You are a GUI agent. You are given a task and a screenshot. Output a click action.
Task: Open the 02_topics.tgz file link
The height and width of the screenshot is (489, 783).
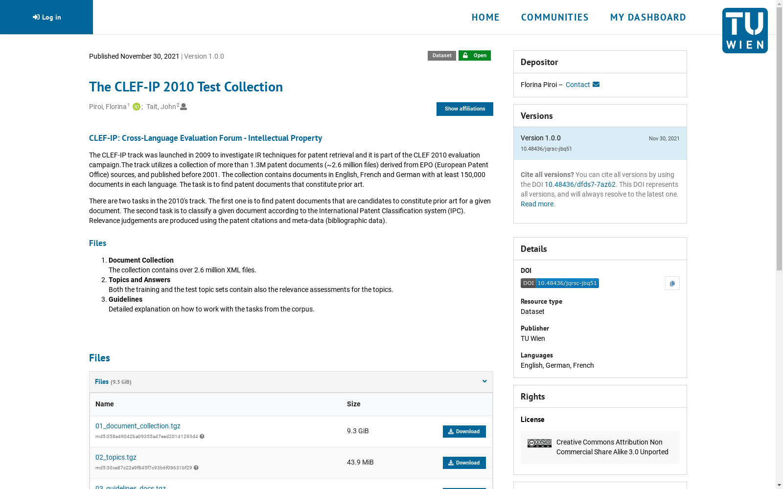(116, 457)
